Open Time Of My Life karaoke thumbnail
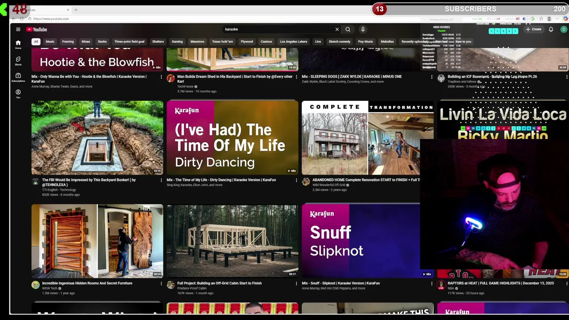The image size is (569, 320). [x=232, y=138]
